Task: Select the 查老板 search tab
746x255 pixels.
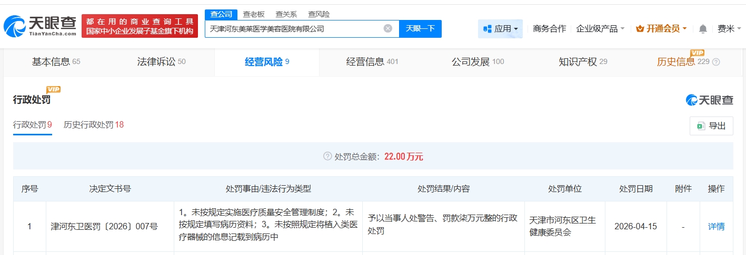Action: [x=254, y=14]
